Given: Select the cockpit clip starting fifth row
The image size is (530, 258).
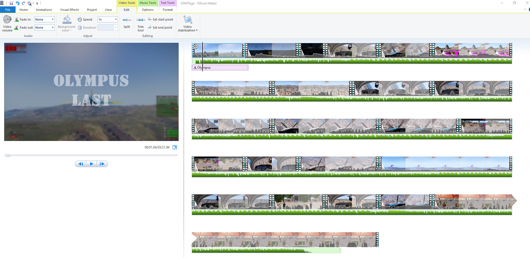Looking at the screenshot, I should (232, 202).
